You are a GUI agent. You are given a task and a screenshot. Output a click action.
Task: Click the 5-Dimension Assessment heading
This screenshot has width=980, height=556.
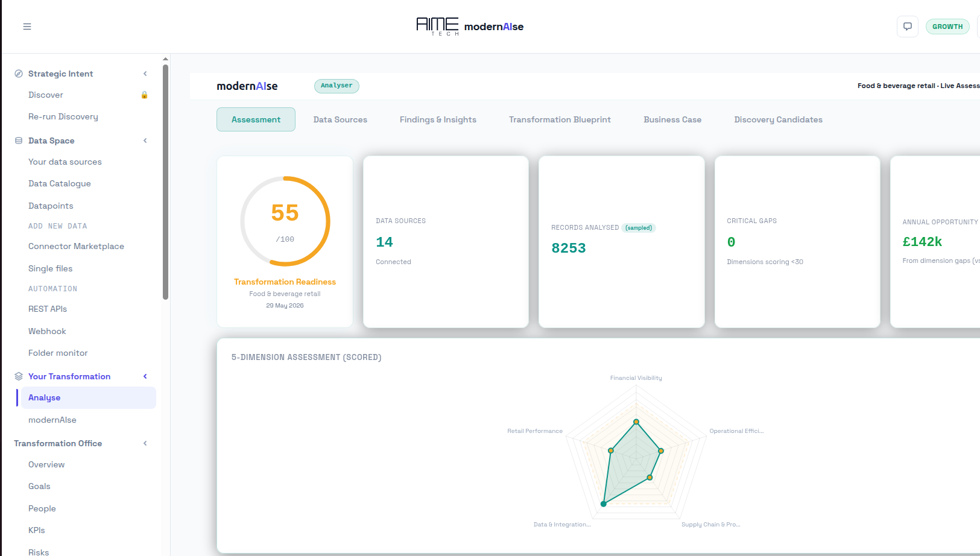click(x=306, y=357)
